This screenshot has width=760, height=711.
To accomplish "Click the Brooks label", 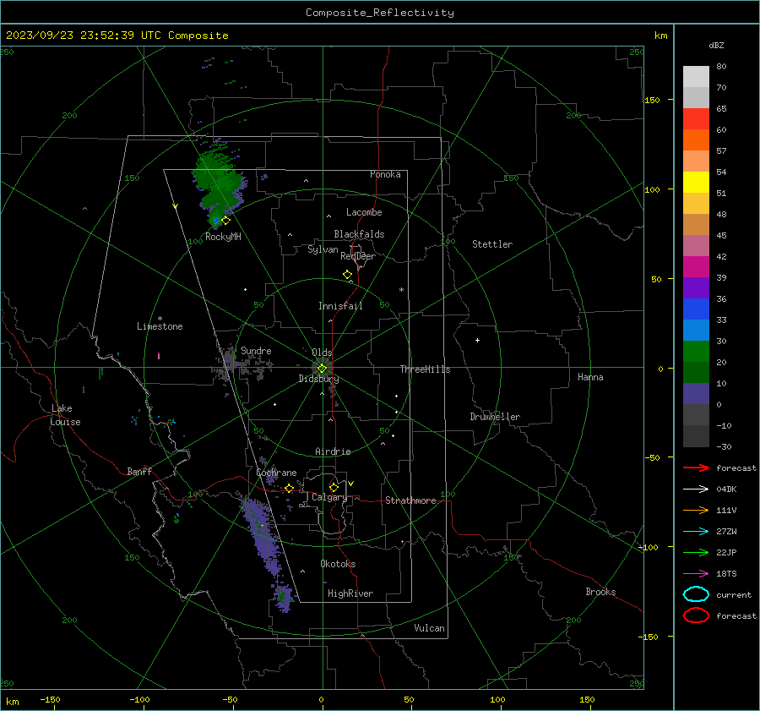I will tap(600, 592).
